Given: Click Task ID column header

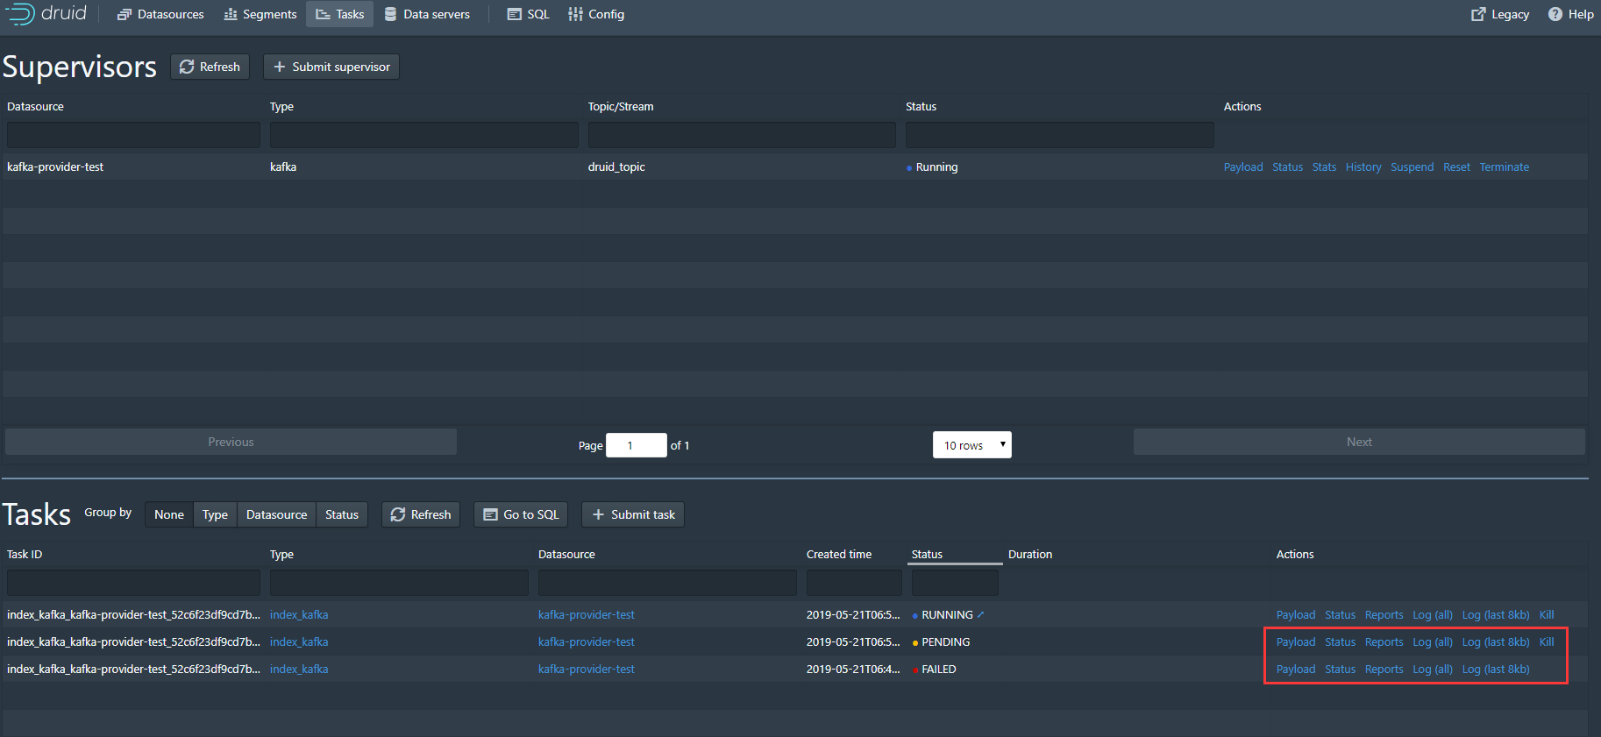Looking at the screenshot, I should coord(25,554).
